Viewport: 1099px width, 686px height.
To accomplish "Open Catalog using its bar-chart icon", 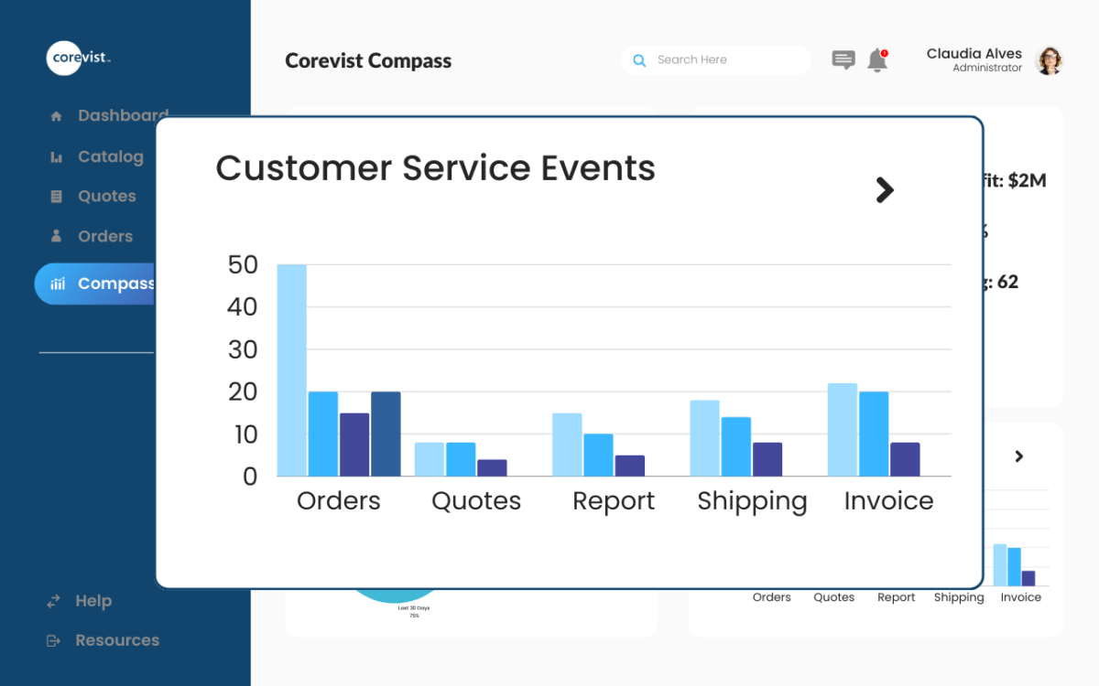I will [57, 156].
